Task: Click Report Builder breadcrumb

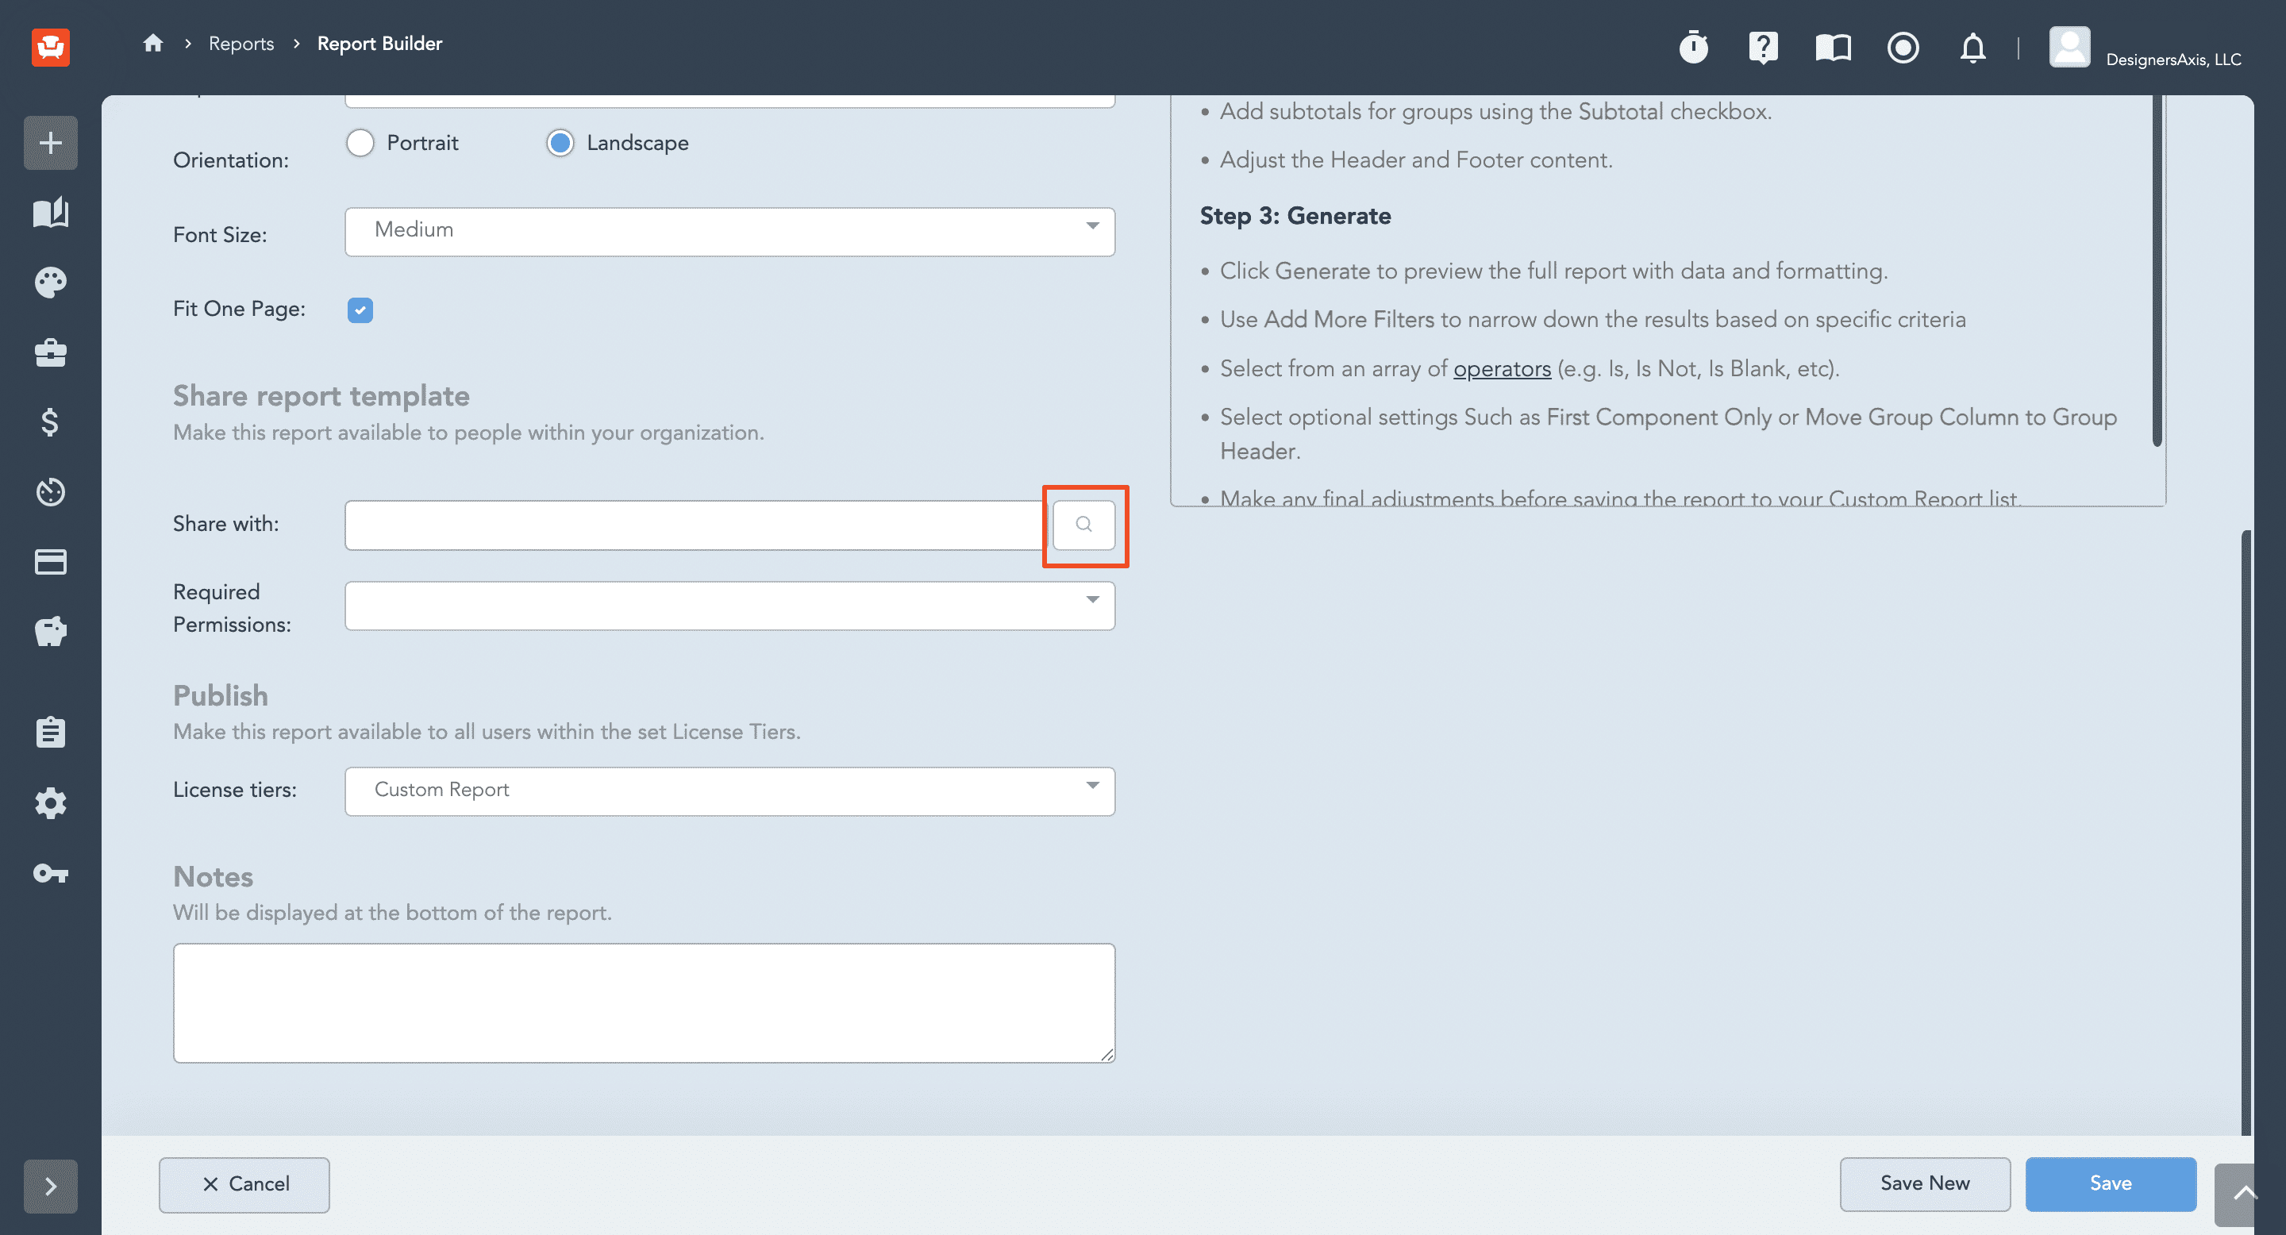Action: coord(380,43)
